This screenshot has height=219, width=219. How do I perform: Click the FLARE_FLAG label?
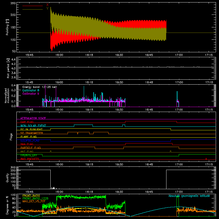[x=28, y=137]
